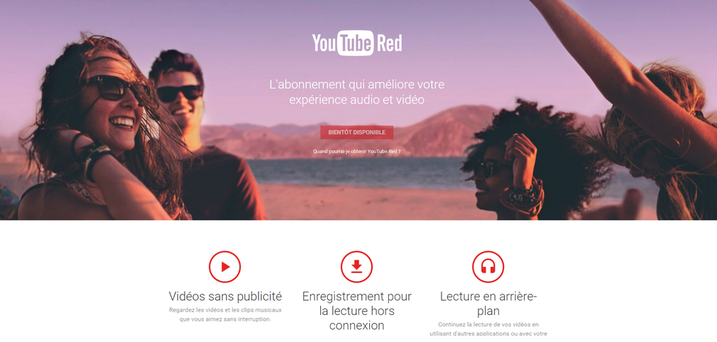
Task: Click description text "Regardez les vidéos et les clips musicaux"
Action: click(225, 310)
